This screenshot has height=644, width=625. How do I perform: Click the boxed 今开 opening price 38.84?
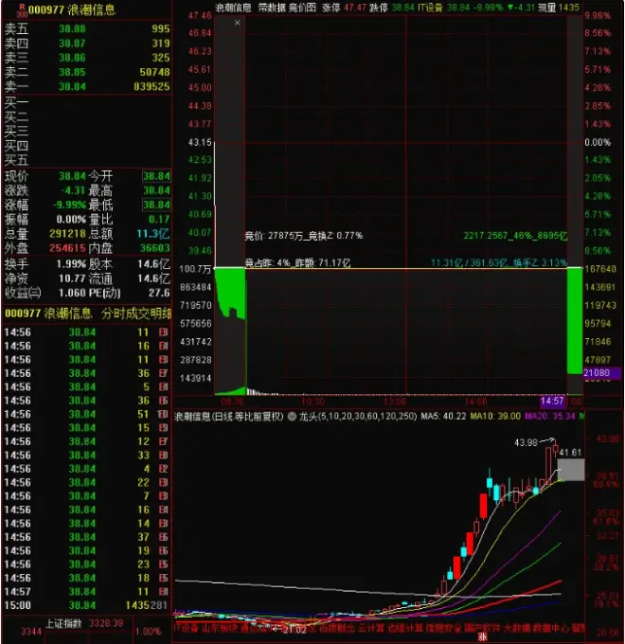click(x=155, y=176)
